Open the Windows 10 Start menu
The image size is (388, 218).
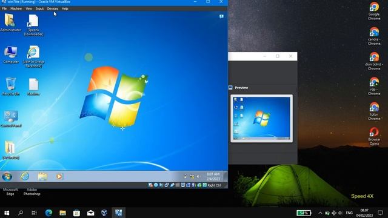point(7,213)
